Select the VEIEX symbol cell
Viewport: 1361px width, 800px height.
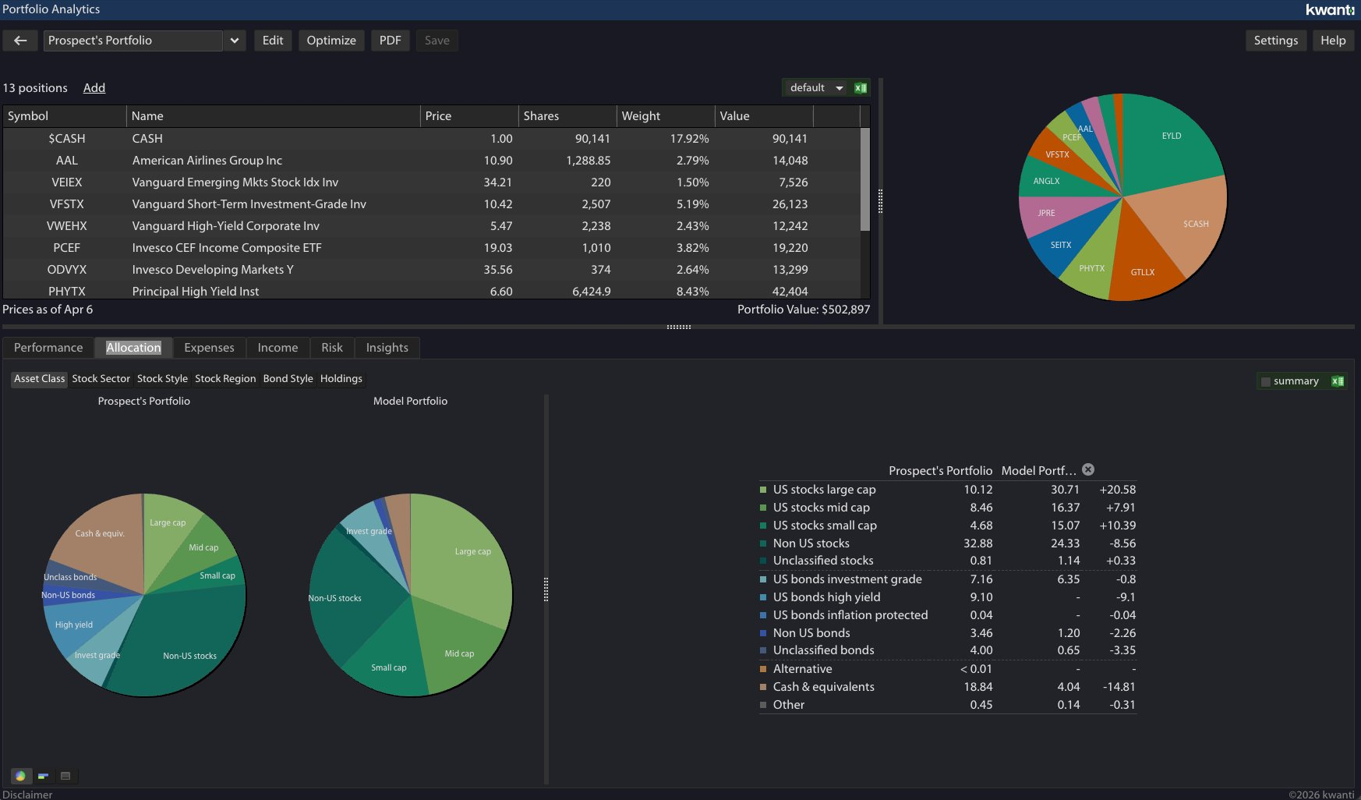[x=66, y=182]
